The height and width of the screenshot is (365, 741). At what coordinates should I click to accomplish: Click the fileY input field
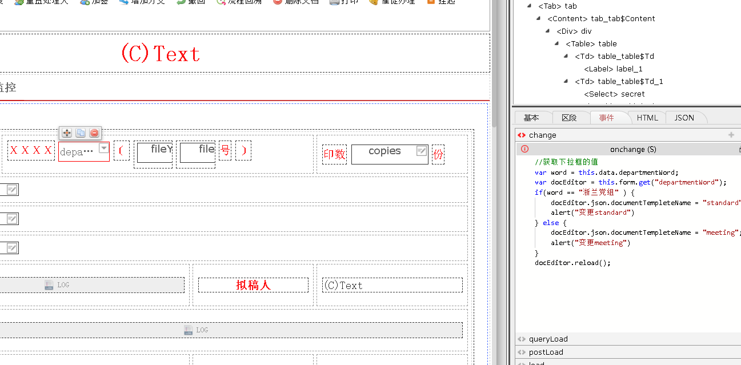pos(153,153)
